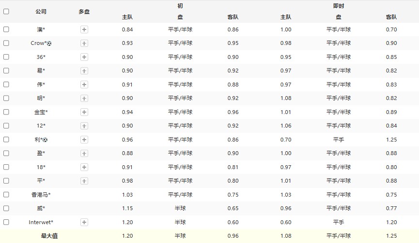Open plus icon for 金宝* row

point(84,112)
